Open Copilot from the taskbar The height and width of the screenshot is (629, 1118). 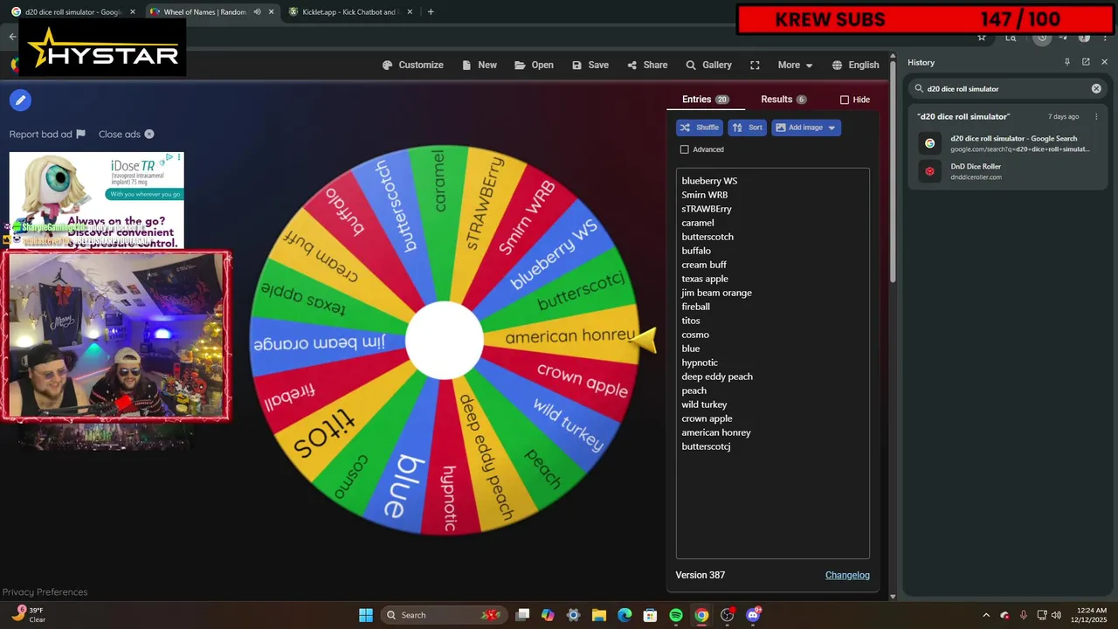pyautogui.click(x=548, y=615)
